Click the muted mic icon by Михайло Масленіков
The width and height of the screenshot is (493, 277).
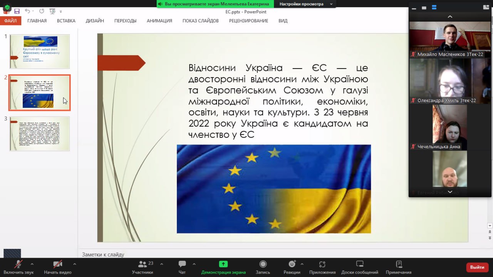click(413, 54)
